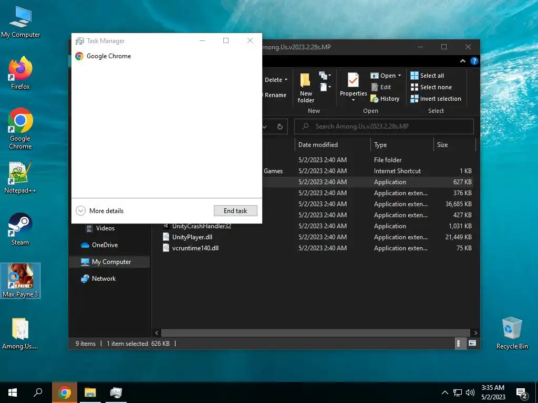Expand the Open dropdown arrow
This screenshot has width=538, height=403.
click(399, 76)
